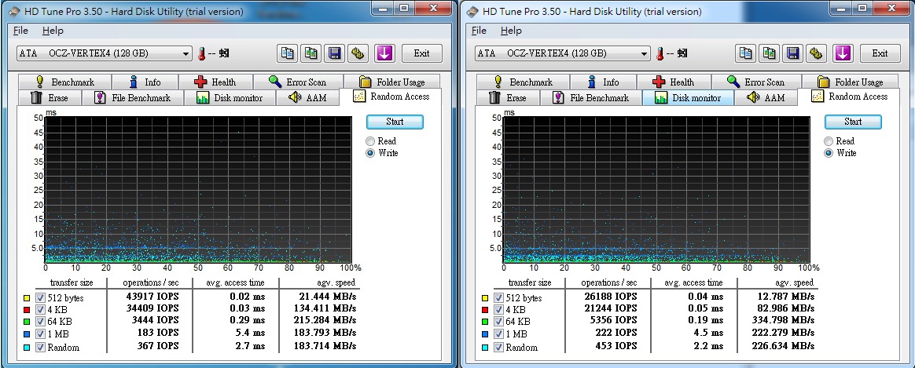Click purple down-arrow icon in left window
The width and height of the screenshot is (915, 368).
[x=384, y=53]
